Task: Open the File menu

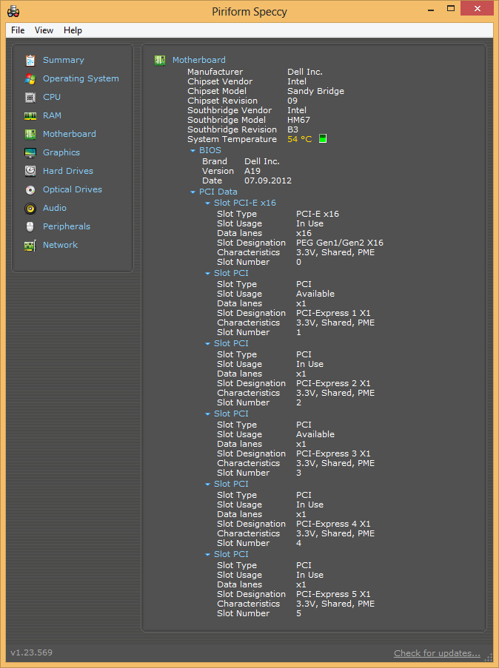Action: [18, 30]
